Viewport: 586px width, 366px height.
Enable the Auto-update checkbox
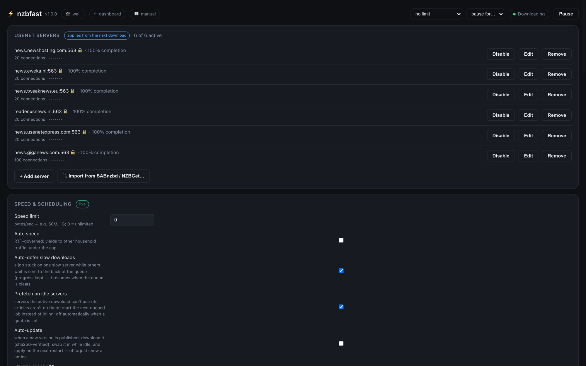point(341,343)
